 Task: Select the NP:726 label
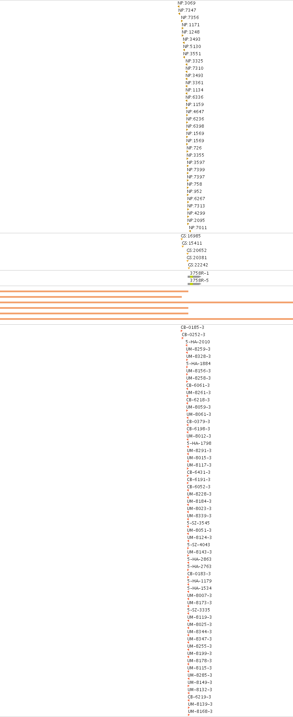[194, 148]
